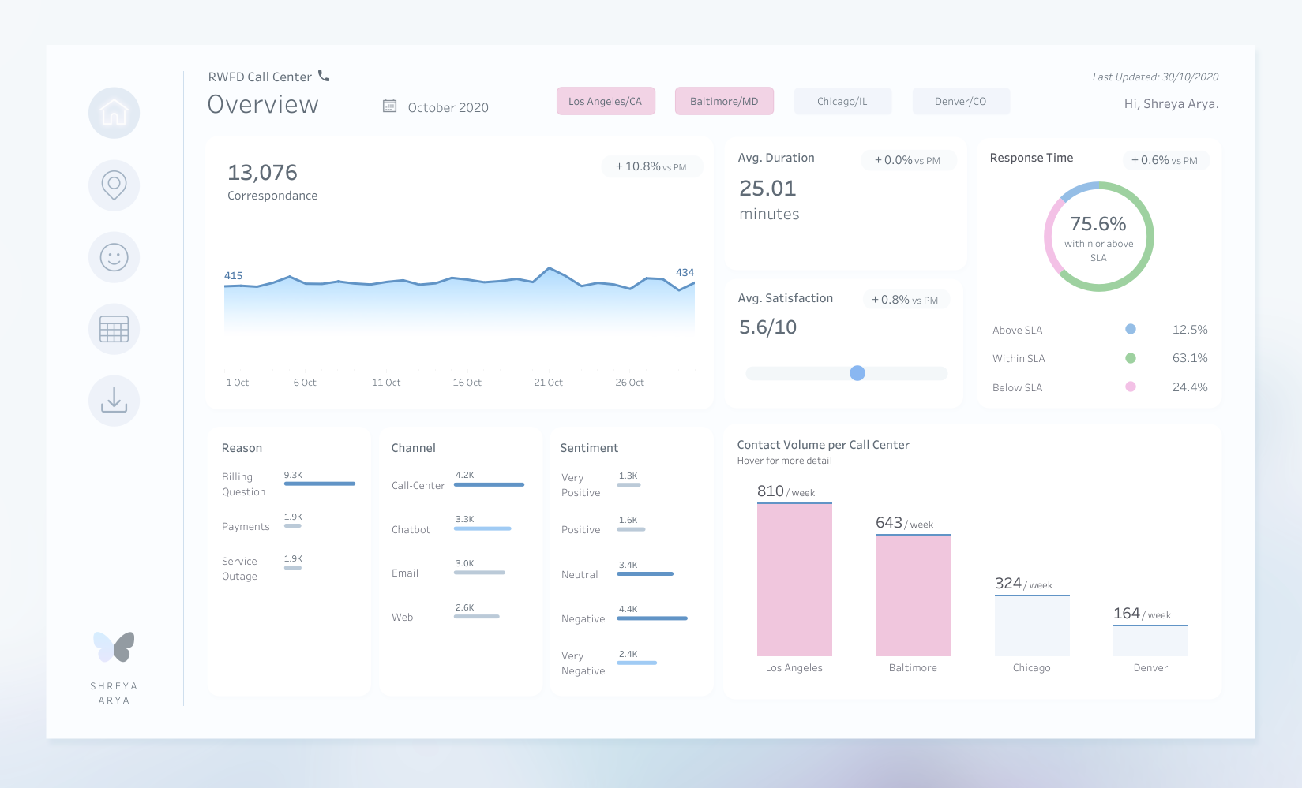This screenshot has width=1302, height=788.
Task: Click the pink Below SLA legend dot
Action: 1131,387
